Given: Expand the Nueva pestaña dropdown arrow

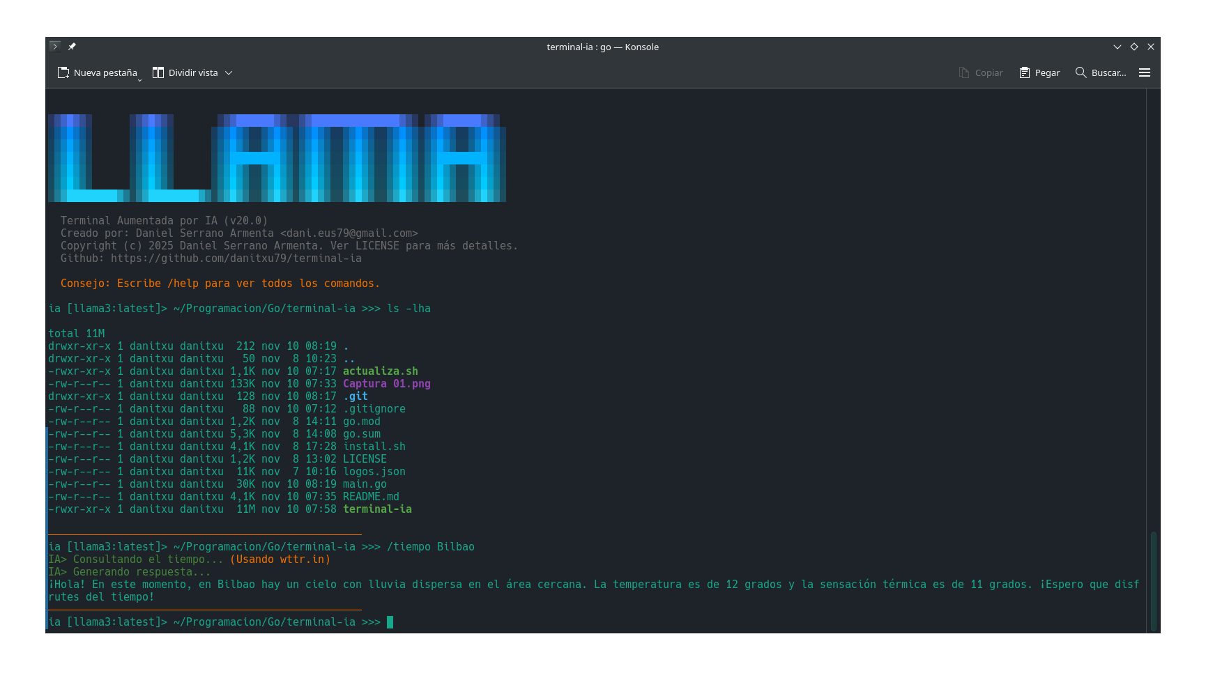Looking at the screenshot, I should 139,77.
